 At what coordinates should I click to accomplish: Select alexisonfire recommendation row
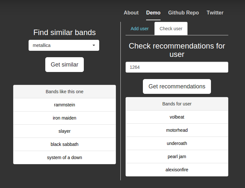(177, 170)
